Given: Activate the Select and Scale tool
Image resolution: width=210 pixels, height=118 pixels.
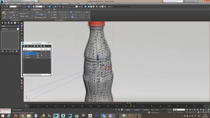Looking at the screenshot, I should click(x=33, y=7).
